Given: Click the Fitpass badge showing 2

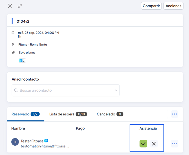Looking at the screenshot, I should (x=22, y=61).
